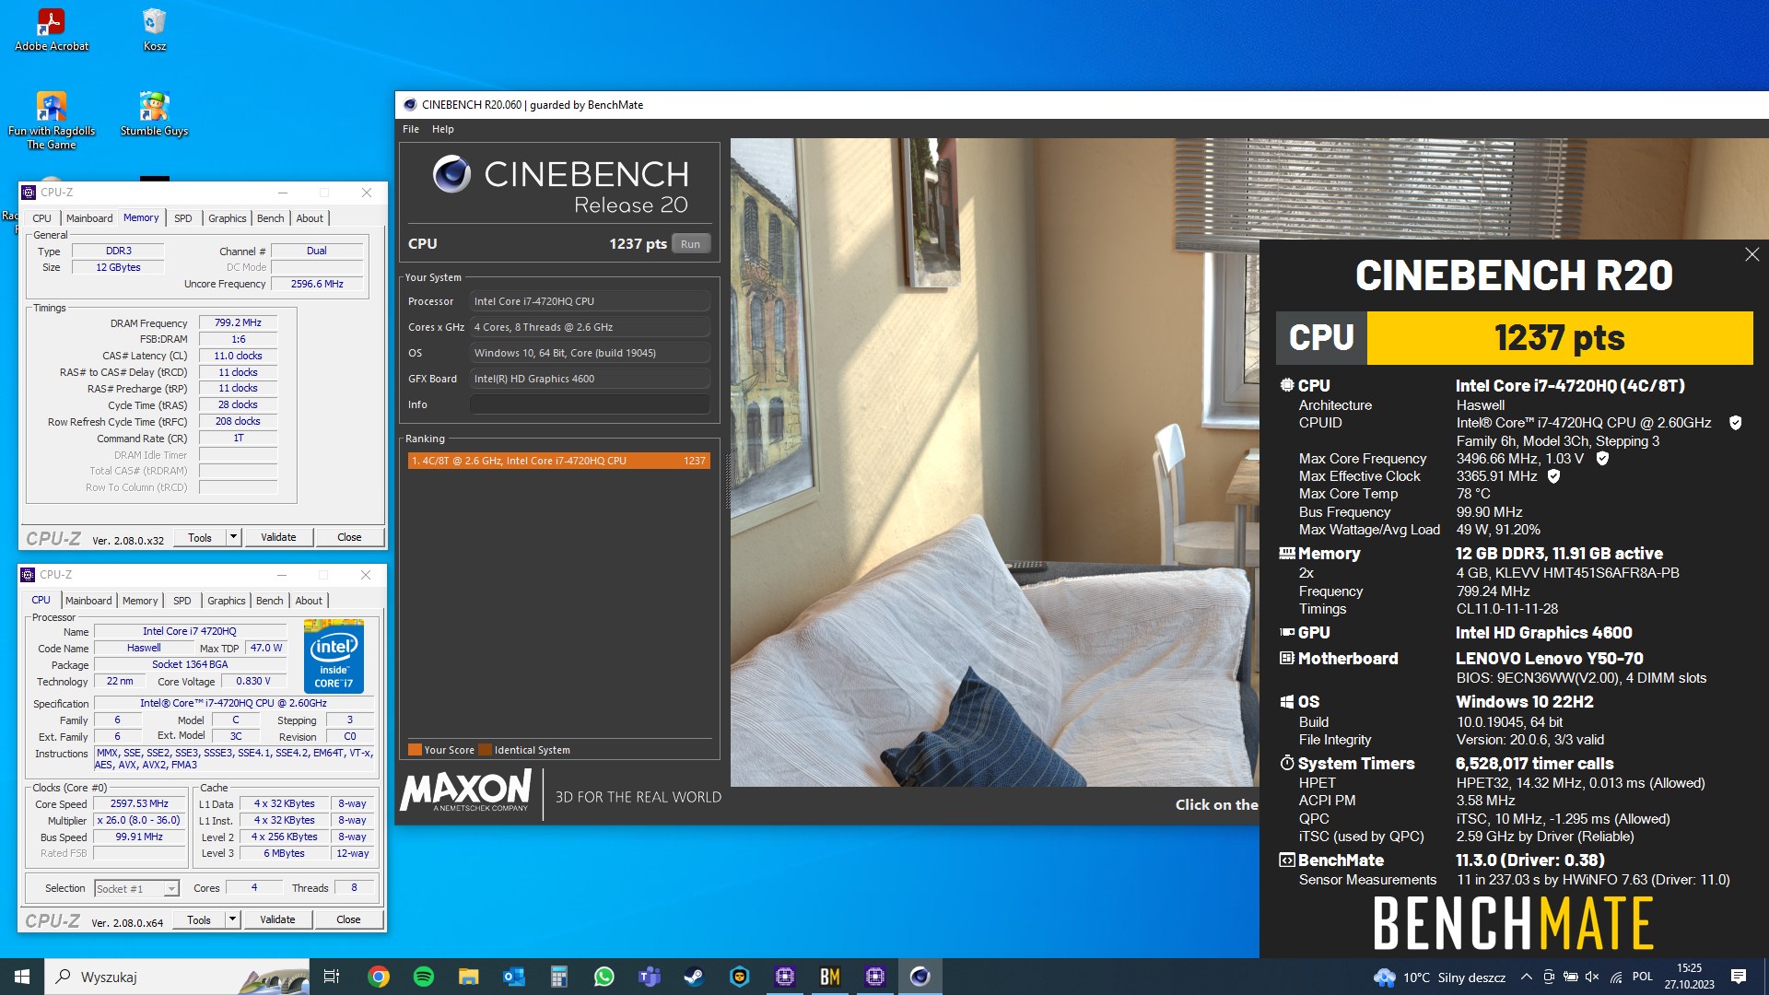Open Google Chrome from the taskbar

[x=378, y=977]
